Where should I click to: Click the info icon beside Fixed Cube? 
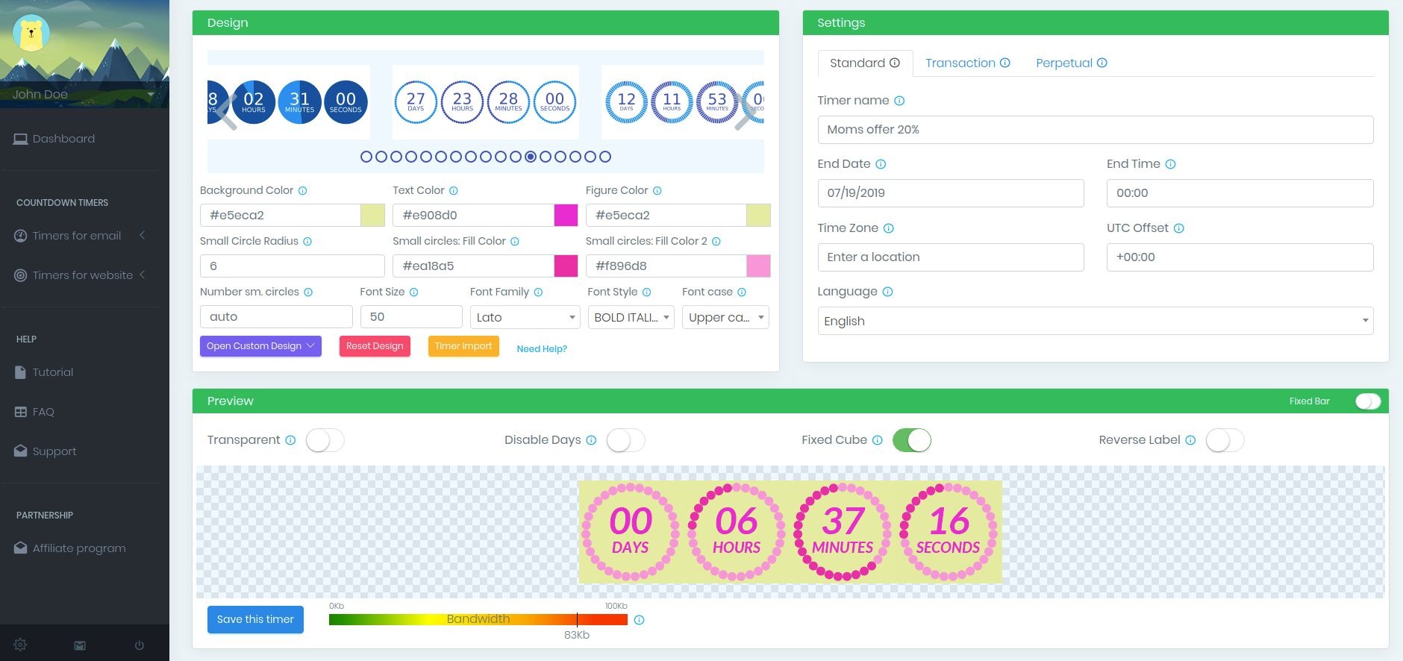(x=878, y=440)
